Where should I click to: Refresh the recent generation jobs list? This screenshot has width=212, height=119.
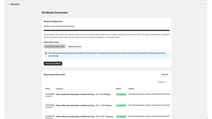(x=165, y=75)
